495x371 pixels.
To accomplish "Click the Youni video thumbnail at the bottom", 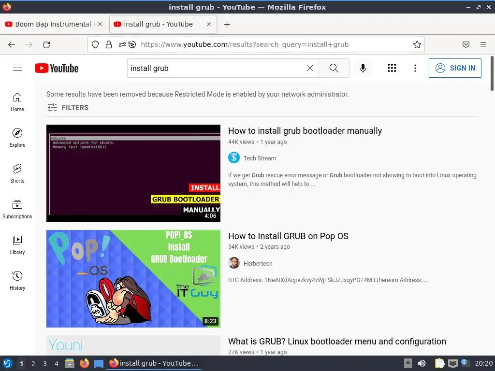I will coord(133,345).
